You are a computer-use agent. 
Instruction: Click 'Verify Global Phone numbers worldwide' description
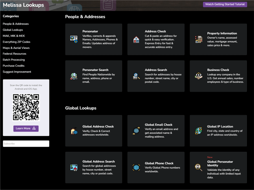[x=163, y=169]
